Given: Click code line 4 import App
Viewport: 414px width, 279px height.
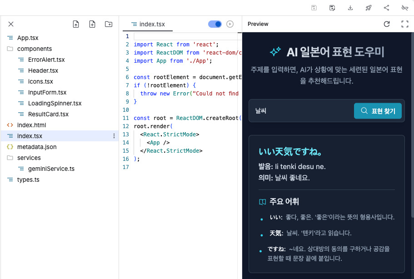Looking at the screenshot, I should (173, 61).
